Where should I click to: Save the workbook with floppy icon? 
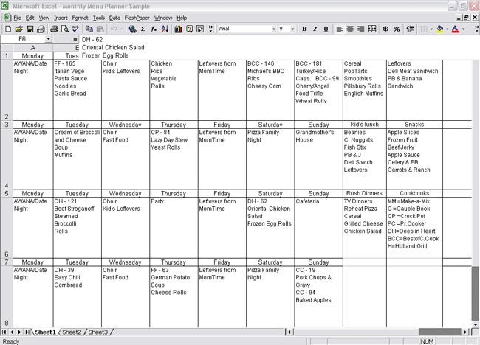coord(30,29)
